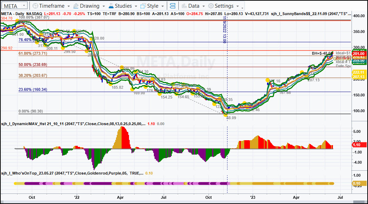The image size is (368, 204).
Task: Click the '350.00' price axis label
Action: click(359, 32)
